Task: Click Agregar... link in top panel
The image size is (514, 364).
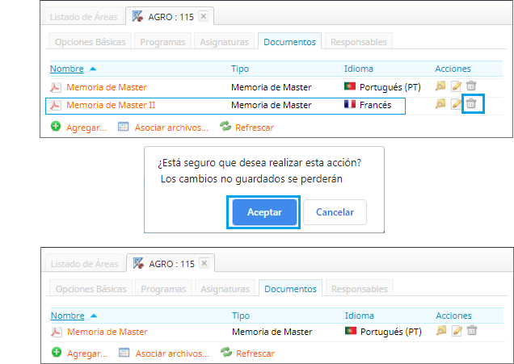Action: pyautogui.click(x=86, y=128)
